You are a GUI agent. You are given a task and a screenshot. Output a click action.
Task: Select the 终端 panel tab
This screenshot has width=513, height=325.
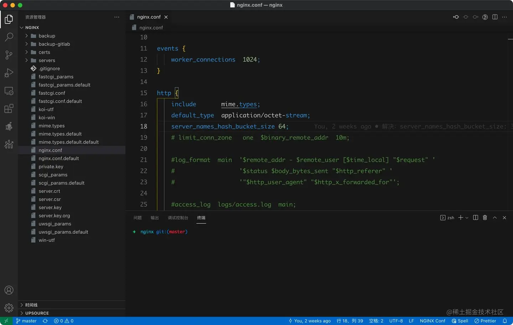tap(201, 218)
